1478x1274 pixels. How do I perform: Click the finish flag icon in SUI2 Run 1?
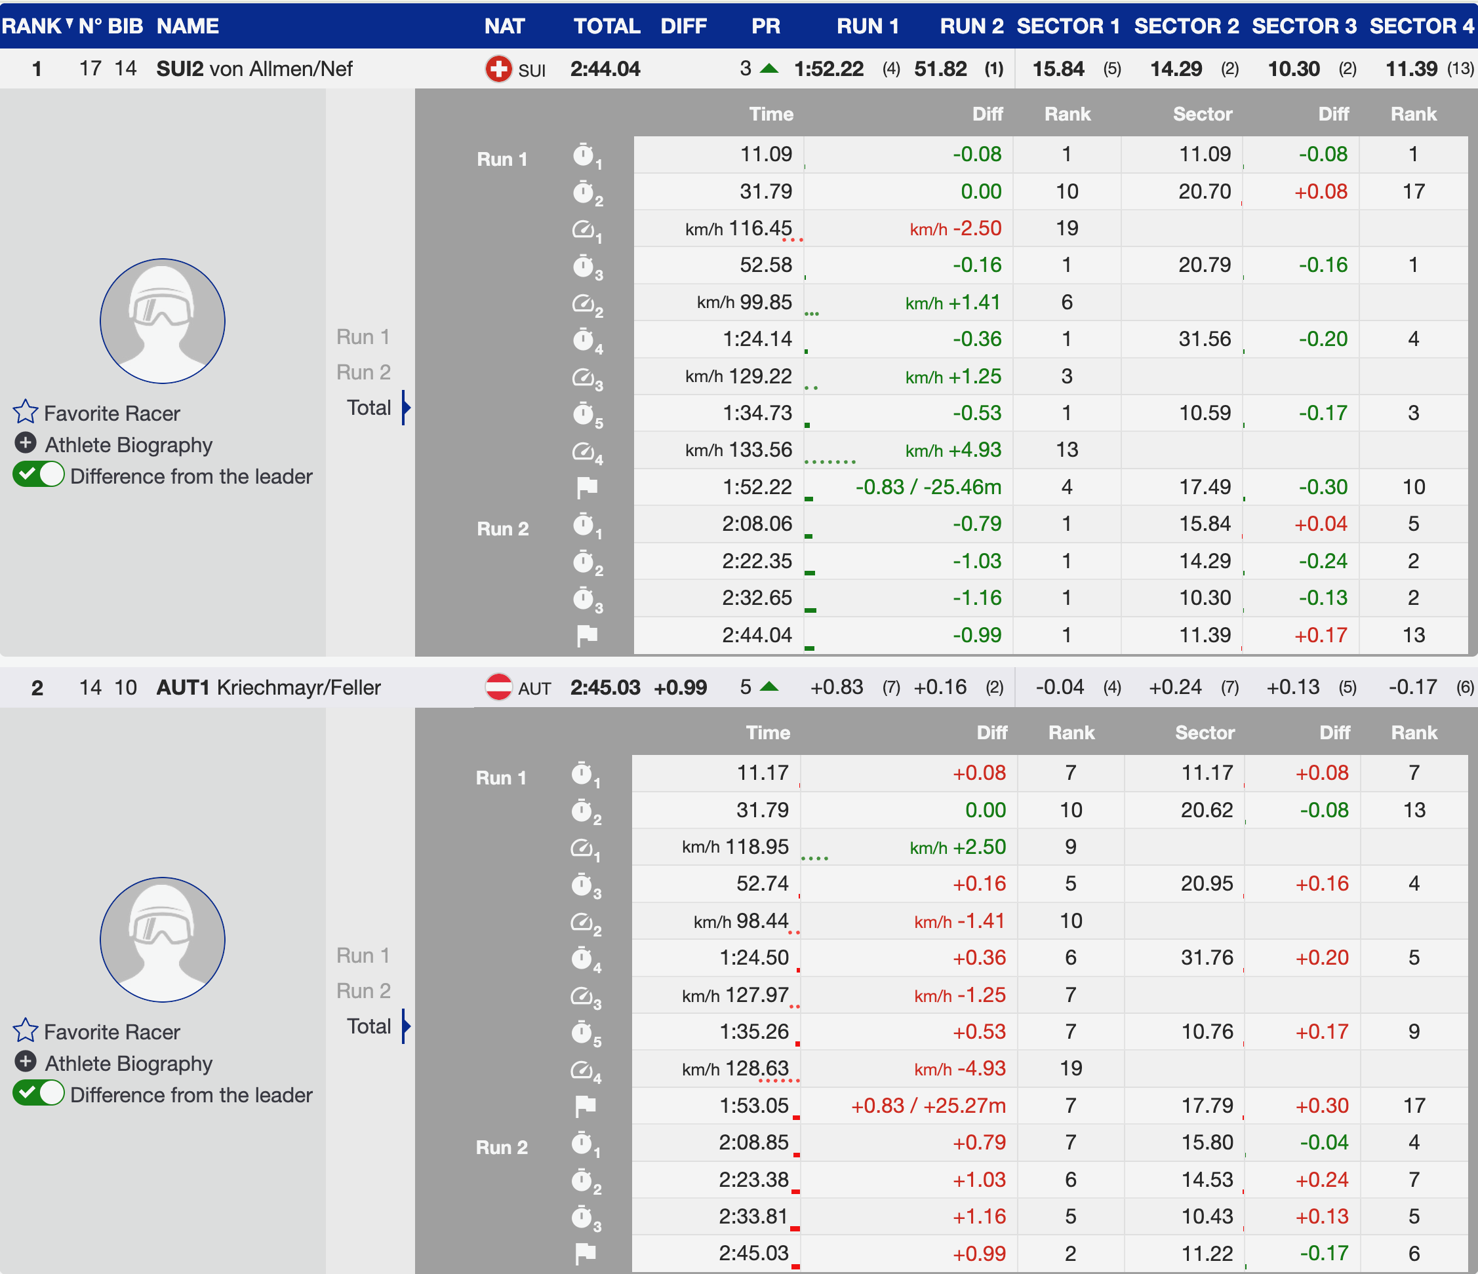tap(586, 488)
